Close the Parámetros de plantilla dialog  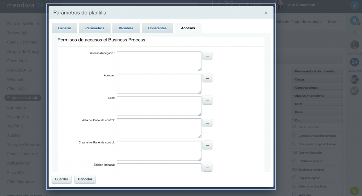click(266, 13)
